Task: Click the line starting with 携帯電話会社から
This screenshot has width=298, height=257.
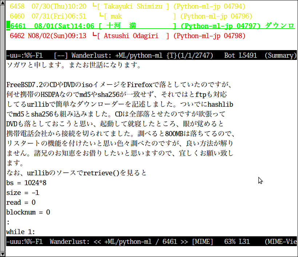Action: (x=121, y=134)
